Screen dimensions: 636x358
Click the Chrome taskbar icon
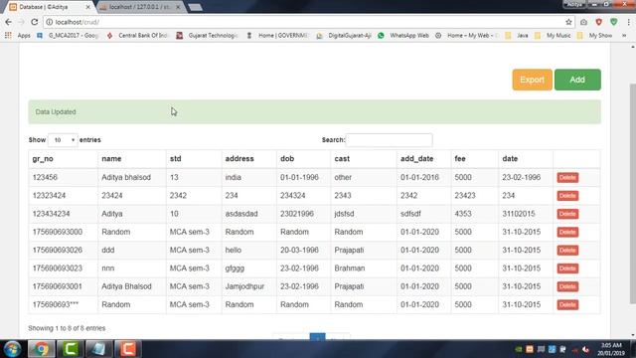[x=41, y=349]
